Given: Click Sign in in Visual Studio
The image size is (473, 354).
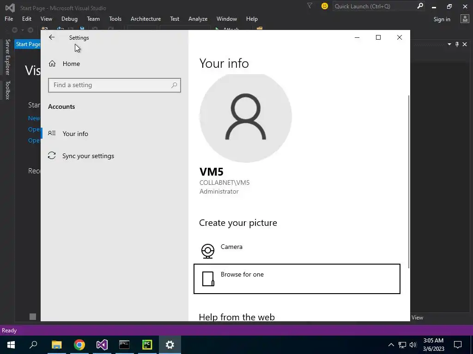Looking at the screenshot, I should (x=442, y=19).
